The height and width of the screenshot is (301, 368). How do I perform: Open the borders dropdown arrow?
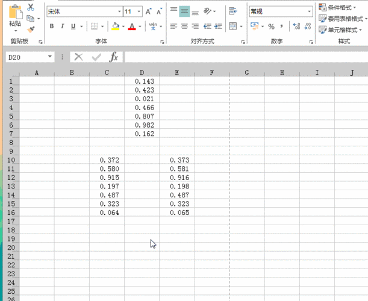coord(102,26)
